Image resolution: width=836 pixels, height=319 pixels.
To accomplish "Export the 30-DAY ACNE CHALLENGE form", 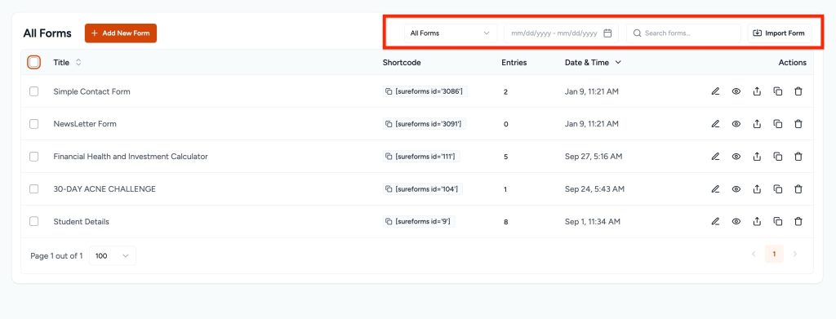I will 757,189.
